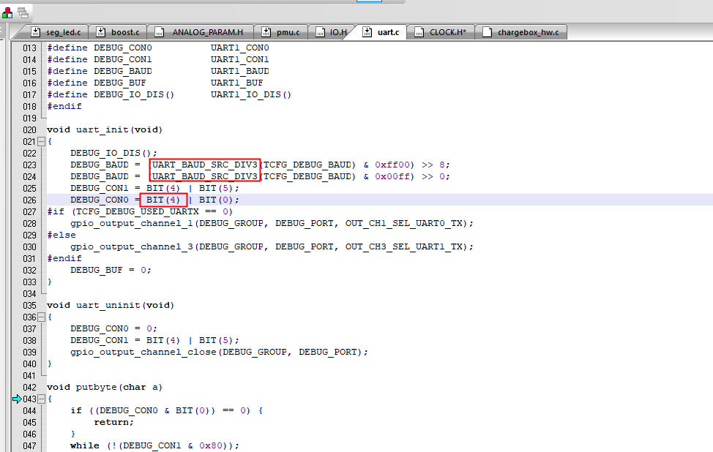Click '0x80' on line 047
The width and height of the screenshot is (713, 452).
(211, 445)
